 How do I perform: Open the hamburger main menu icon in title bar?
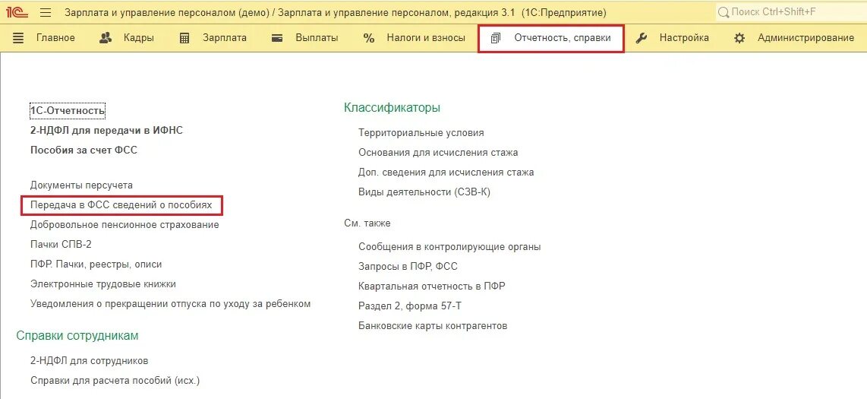coord(46,12)
